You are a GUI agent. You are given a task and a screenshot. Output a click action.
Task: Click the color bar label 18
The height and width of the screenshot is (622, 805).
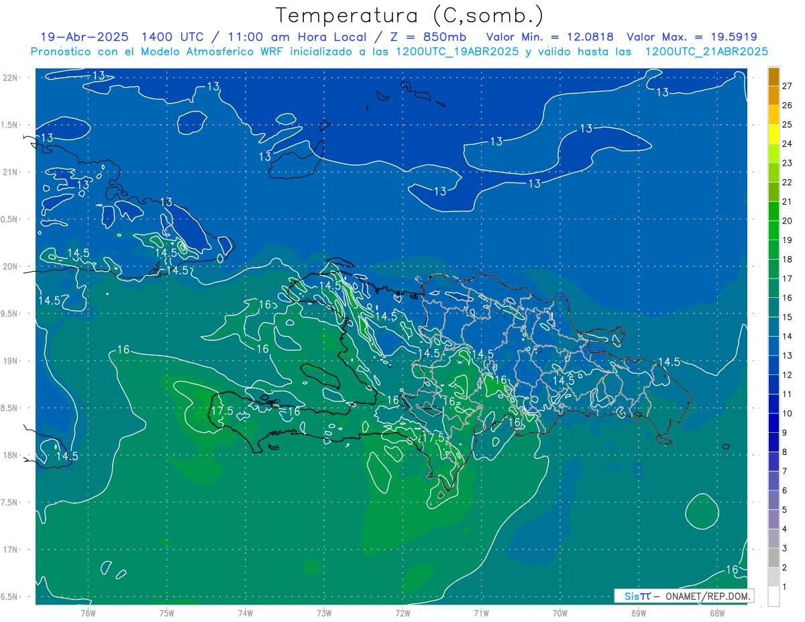(787, 259)
